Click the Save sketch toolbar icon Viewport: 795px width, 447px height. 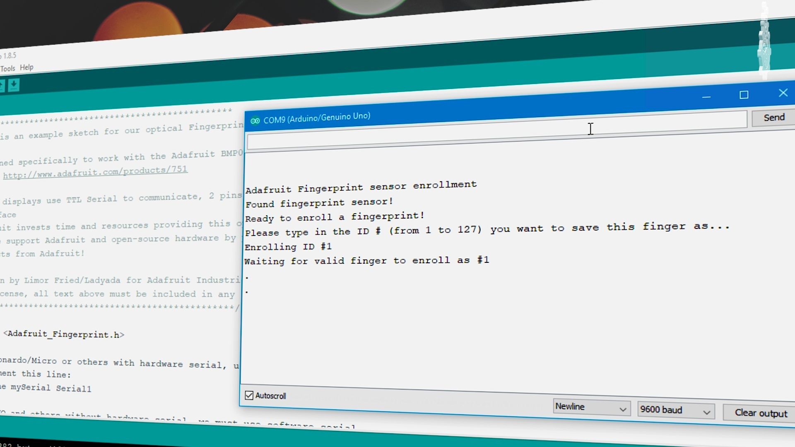pos(14,86)
